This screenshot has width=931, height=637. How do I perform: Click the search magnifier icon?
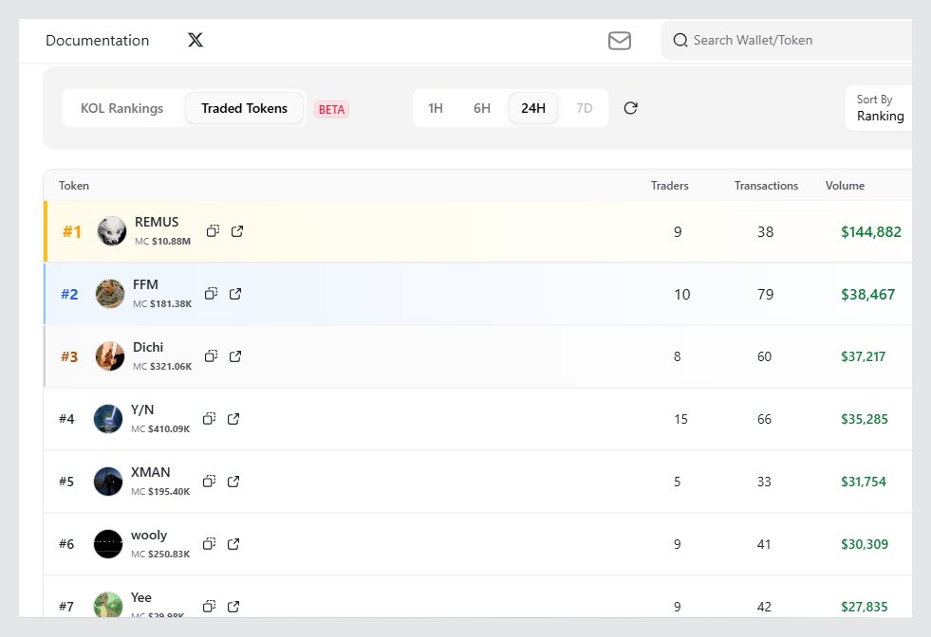tap(680, 41)
